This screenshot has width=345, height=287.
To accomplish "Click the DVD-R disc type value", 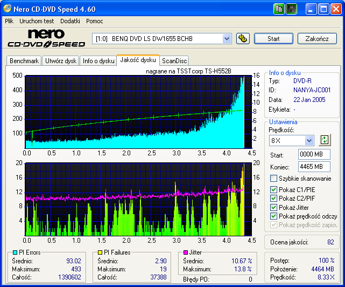I will click(302, 81).
